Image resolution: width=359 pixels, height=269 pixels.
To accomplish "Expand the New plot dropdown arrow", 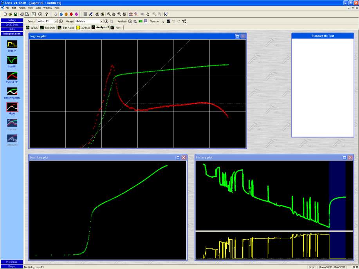I will point(163,22).
